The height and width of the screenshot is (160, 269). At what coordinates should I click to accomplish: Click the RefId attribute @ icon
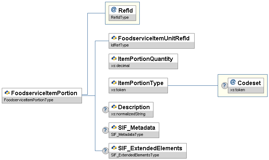[114, 10]
